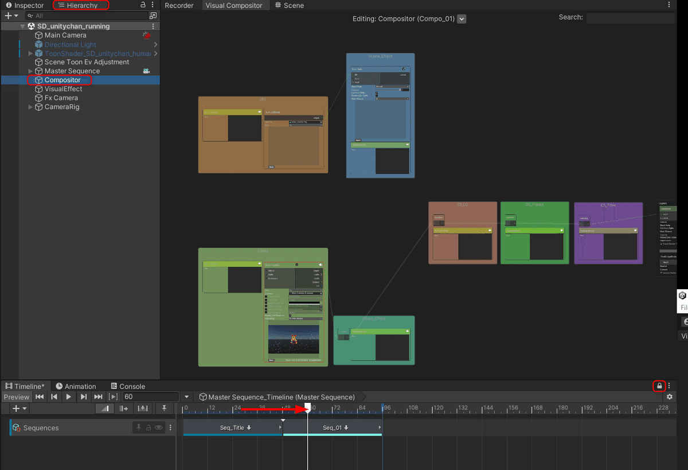Expand the CameraRig object
The image size is (688, 470).
[30, 107]
